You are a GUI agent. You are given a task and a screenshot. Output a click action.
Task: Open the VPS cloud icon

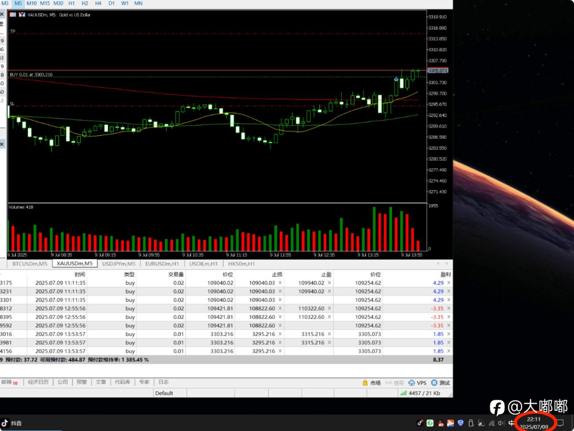411,383
